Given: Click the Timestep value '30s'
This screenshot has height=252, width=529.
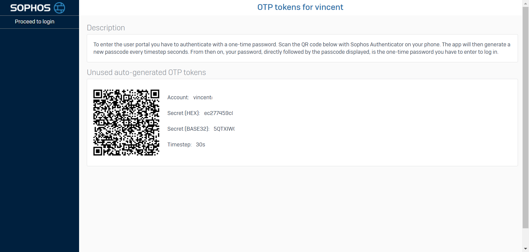Looking at the screenshot, I should tap(200, 144).
